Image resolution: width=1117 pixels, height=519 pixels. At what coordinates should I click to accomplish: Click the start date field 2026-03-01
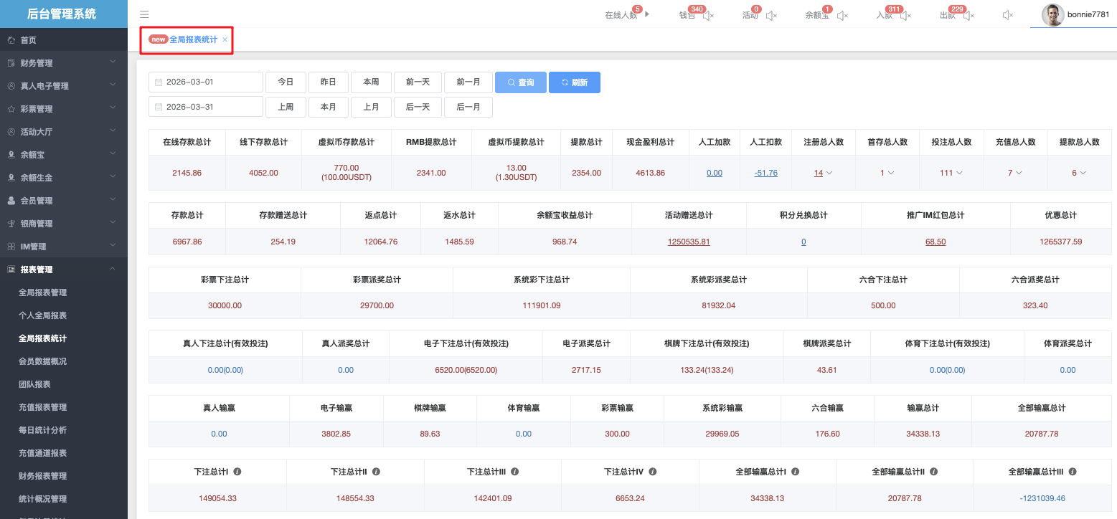[x=206, y=82]
